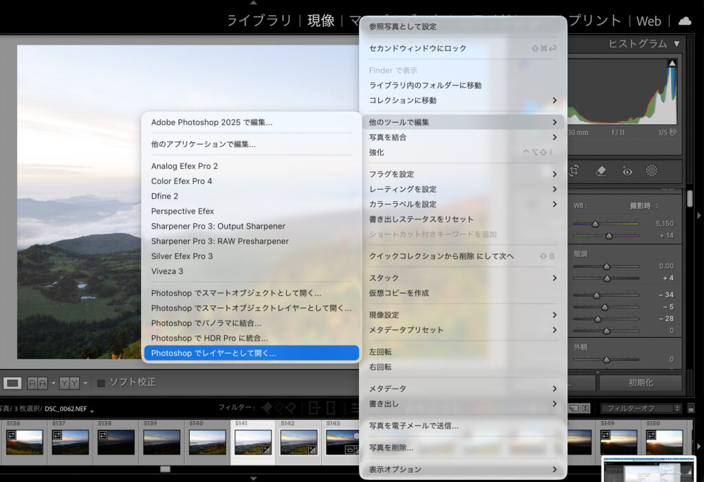Choose 仮想コピーを作成 in context menu
The image size is (704, 482).
click(399, 293)
